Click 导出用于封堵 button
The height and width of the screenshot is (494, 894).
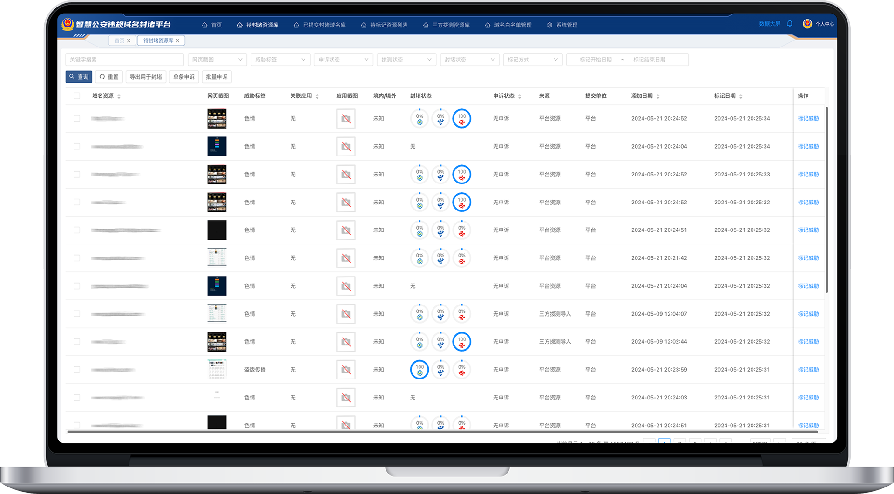pos(146,77)
